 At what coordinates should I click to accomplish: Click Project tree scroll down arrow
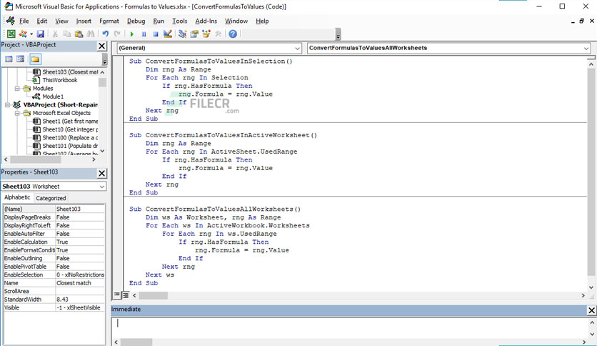(x=102, y=152)
